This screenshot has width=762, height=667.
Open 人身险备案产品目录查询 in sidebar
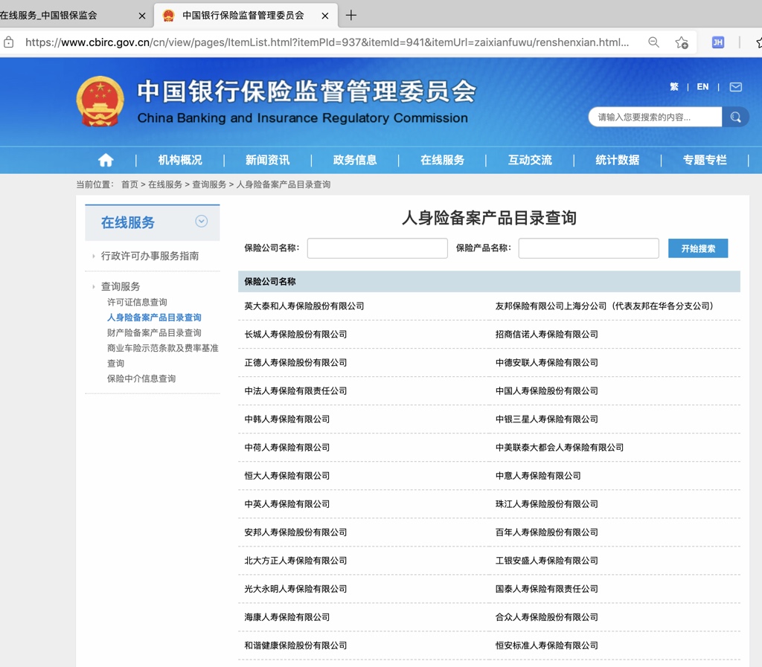tap(154, 318)
